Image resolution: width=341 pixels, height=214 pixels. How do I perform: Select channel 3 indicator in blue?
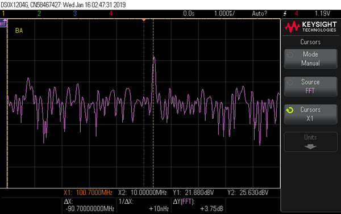tap(75, 14)
